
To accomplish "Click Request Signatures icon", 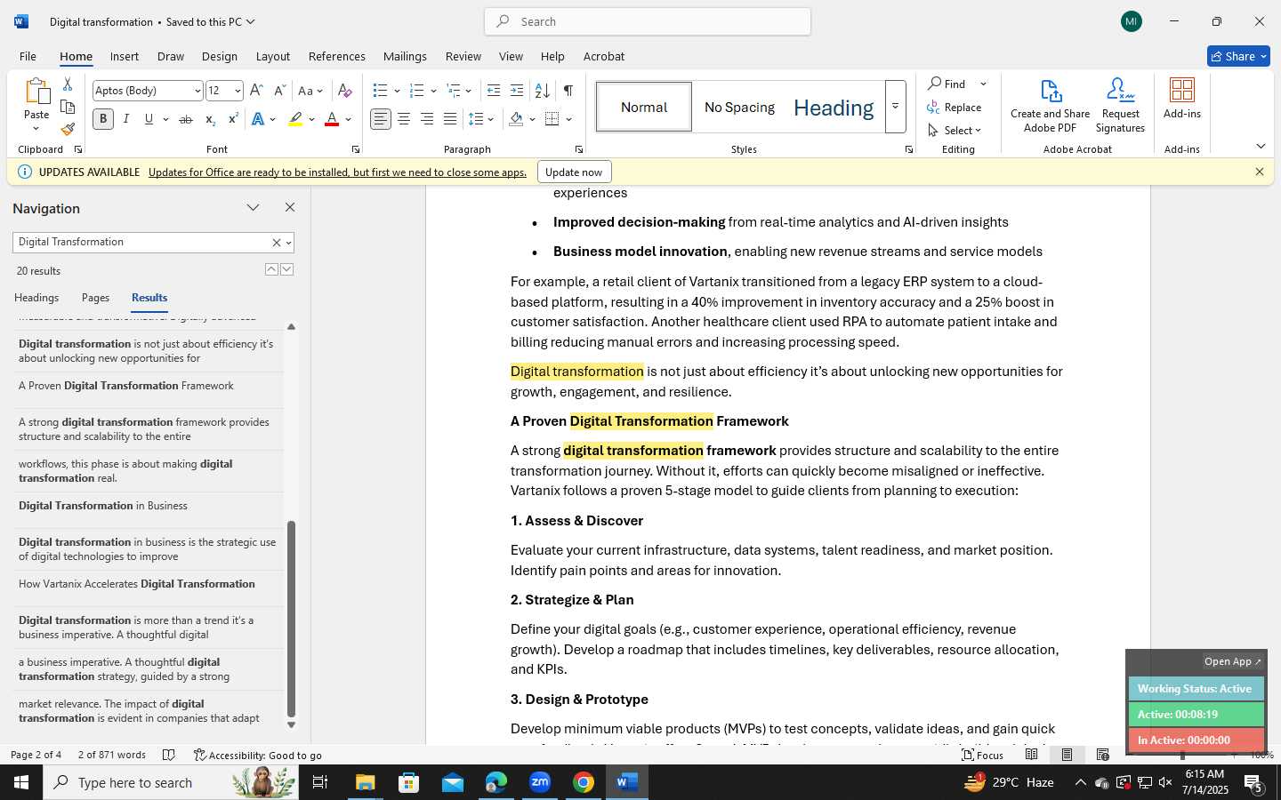I will [1120, 105].
